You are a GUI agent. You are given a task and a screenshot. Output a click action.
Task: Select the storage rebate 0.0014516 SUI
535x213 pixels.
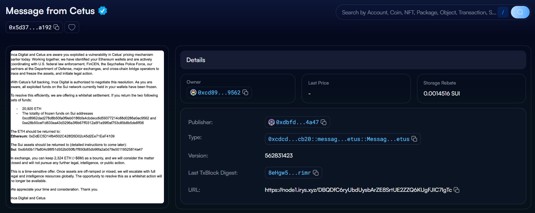tap(441, 94)
